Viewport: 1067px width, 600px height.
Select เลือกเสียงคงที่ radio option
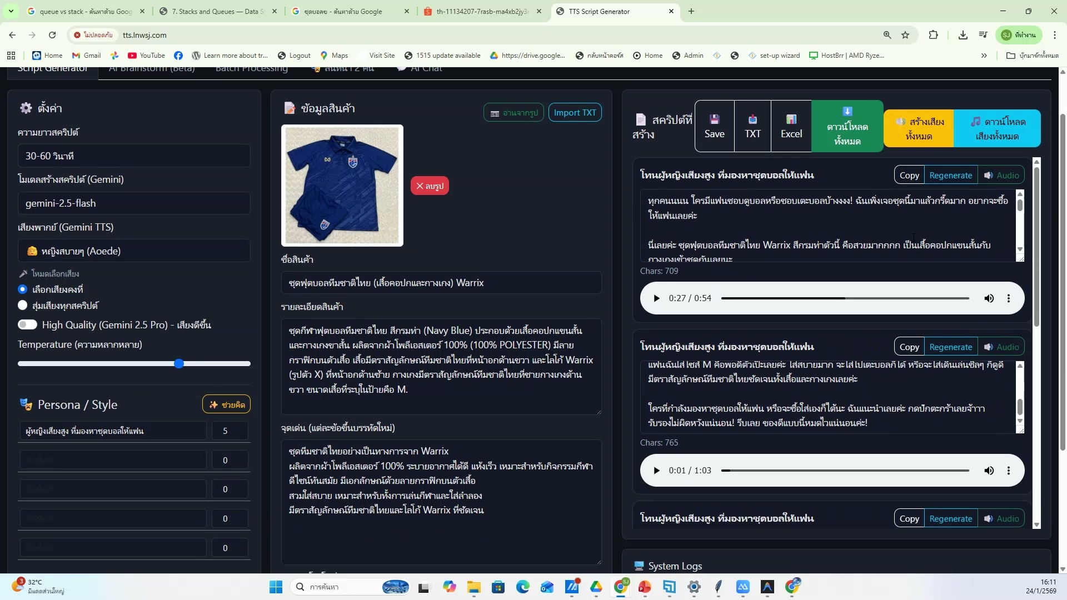point(23,289)
